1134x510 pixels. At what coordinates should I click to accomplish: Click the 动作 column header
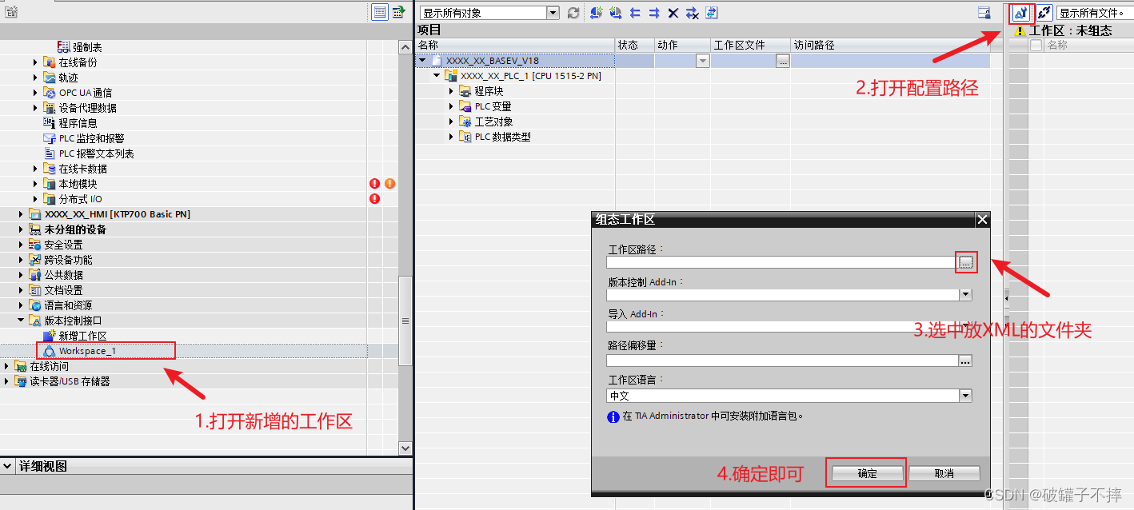point(682,46)
